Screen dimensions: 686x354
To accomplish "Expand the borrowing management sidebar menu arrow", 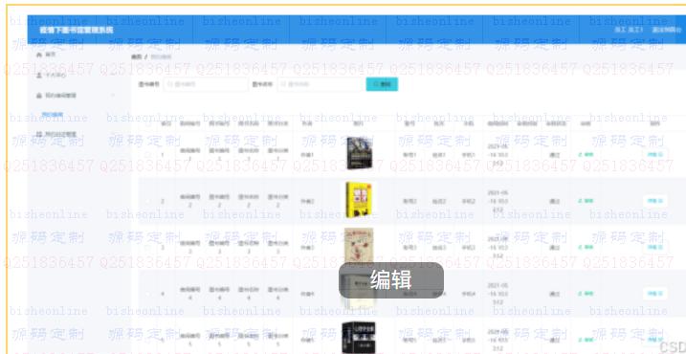I will (x=113, y=95).
